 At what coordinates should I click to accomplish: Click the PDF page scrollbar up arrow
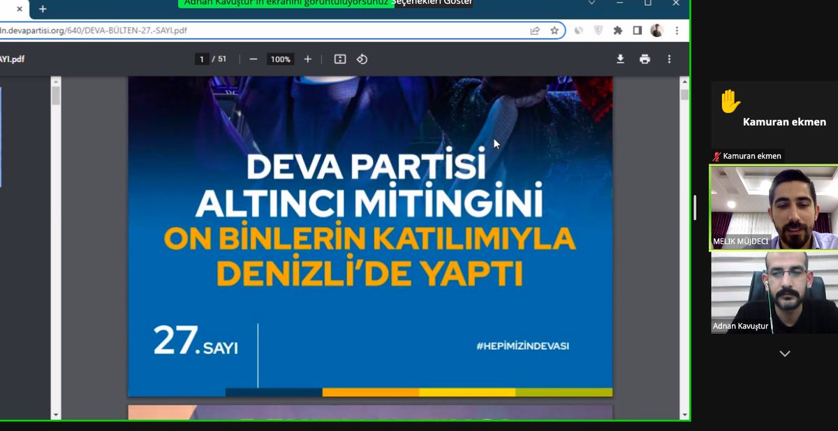coord(684,82)
